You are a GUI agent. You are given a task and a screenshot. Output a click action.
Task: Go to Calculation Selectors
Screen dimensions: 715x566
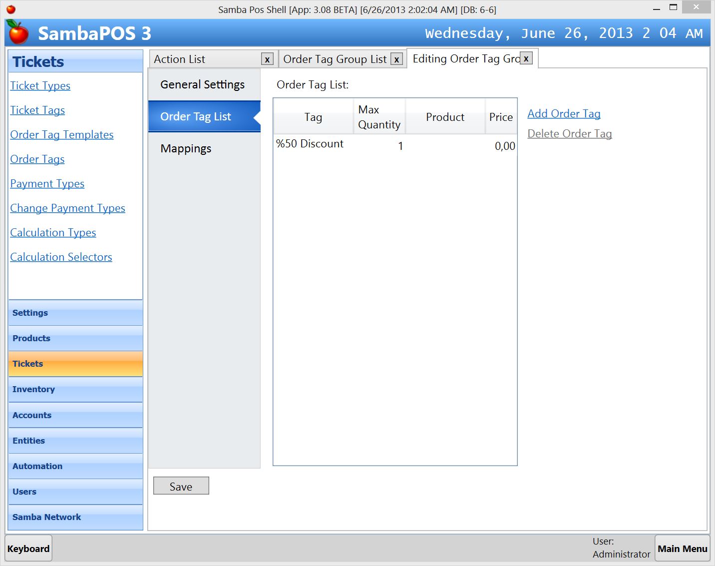point(61,257)
